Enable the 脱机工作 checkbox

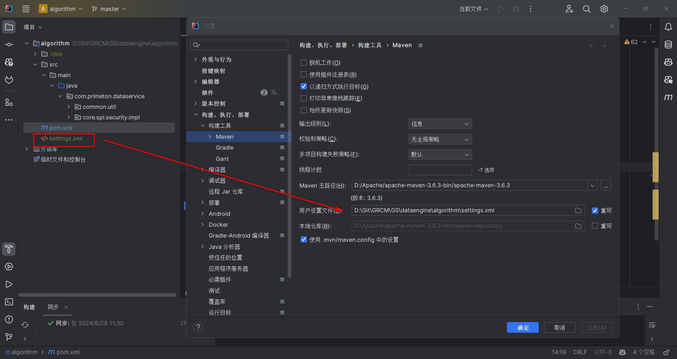coord(304,62)
